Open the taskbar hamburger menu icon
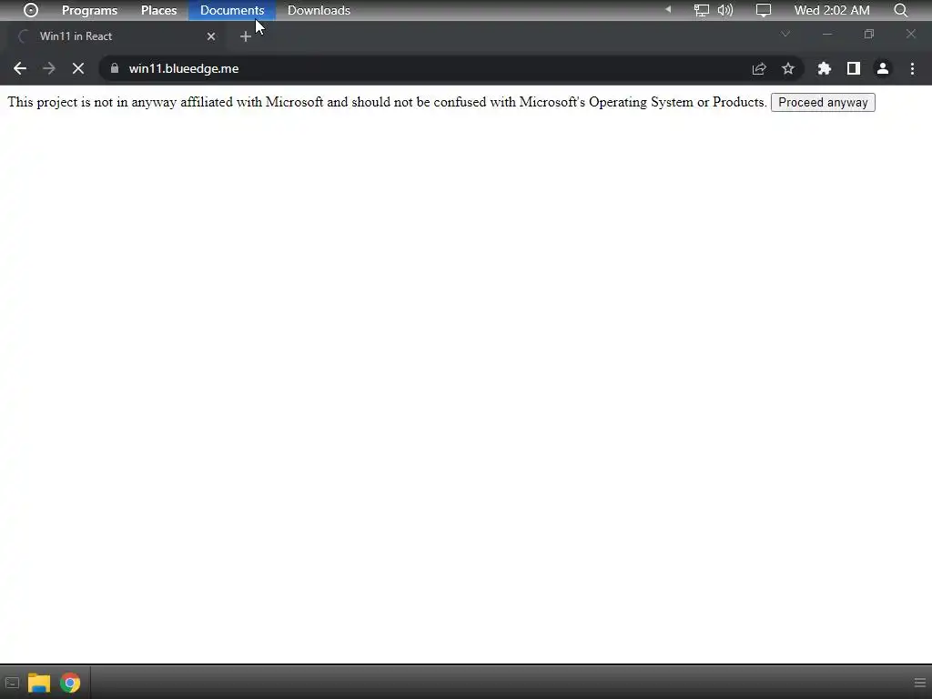 [920, 683]
